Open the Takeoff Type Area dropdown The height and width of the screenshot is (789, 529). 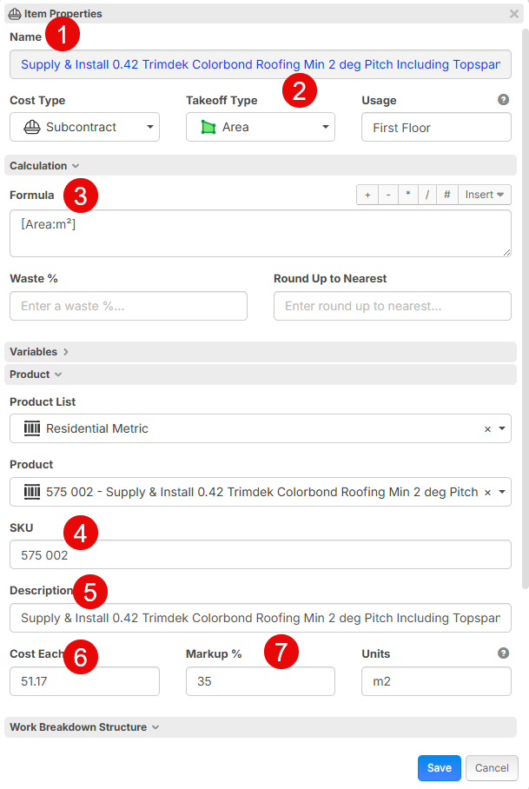(x=261, y=127)
